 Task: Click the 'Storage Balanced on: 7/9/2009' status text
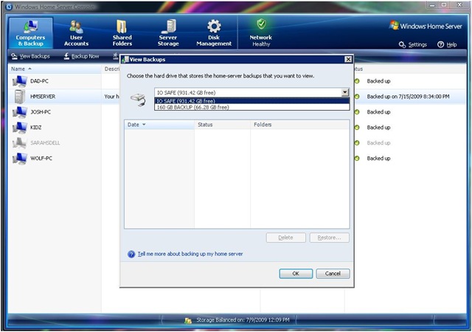243,320
